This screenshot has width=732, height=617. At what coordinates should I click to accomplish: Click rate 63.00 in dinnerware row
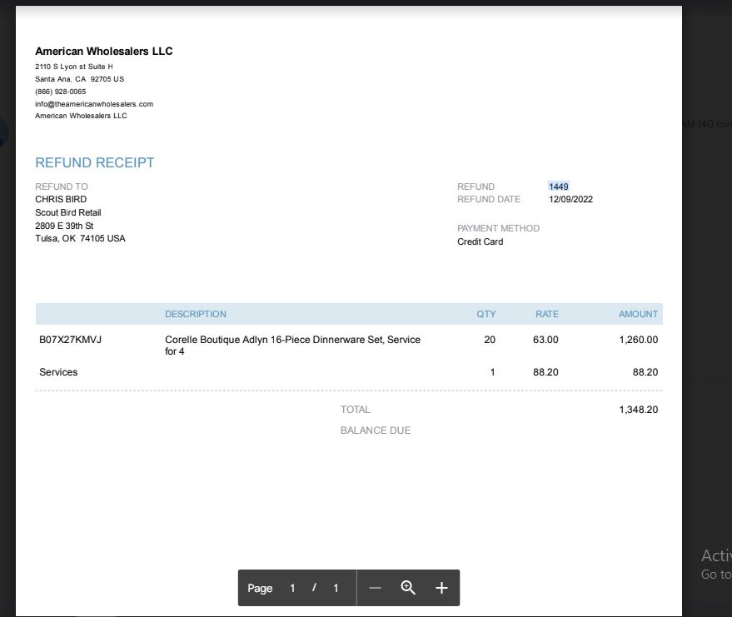tap(545, 340)
